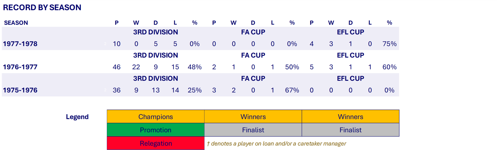The height and width of the screenshot is (150, 497).
Task: Click the 1976-1977 season row label
Action: pyautogui.click(x=20, y=67)
